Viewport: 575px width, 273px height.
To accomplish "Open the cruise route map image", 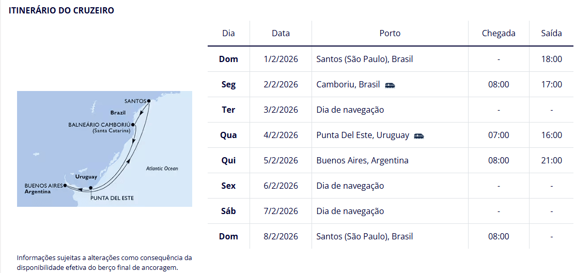I will [104, 149].
